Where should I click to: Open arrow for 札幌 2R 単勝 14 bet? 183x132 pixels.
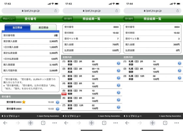coord(179,63)
